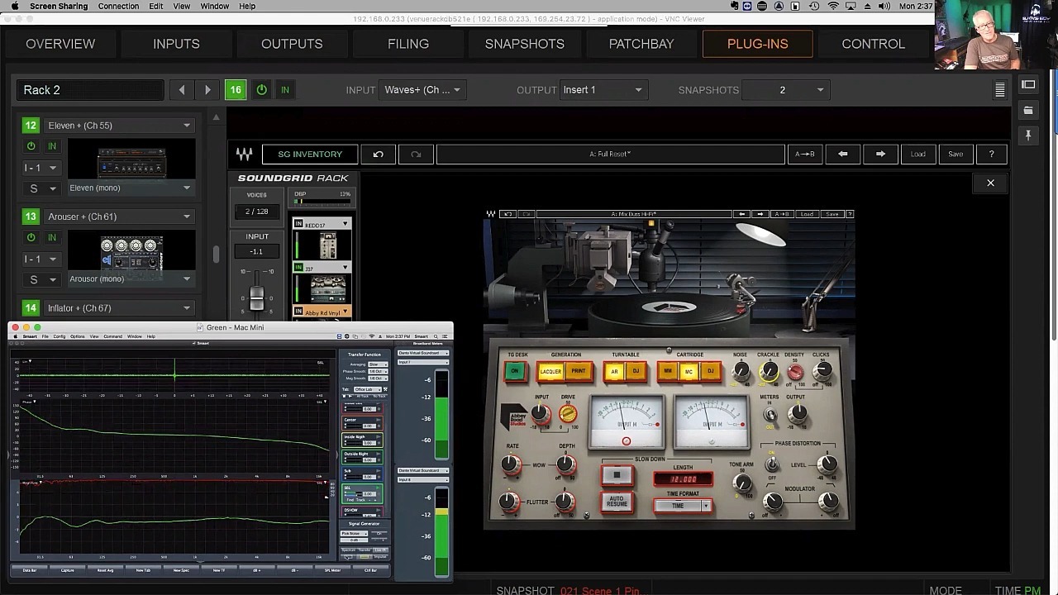This screenshot has height=595, width=1058.
Task: Switch to the INPUTS tab
Action: pos(176,44)
